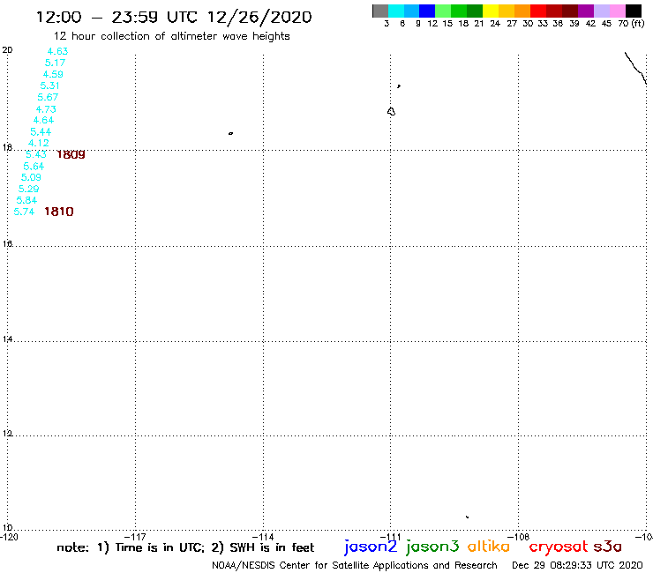Click the 1809 time stamp label
Screen dimensions: 653x573
tap(71, 155)
